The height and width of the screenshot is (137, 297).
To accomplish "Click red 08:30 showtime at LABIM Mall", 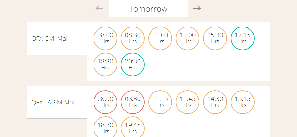I will [x=132, y=102].
